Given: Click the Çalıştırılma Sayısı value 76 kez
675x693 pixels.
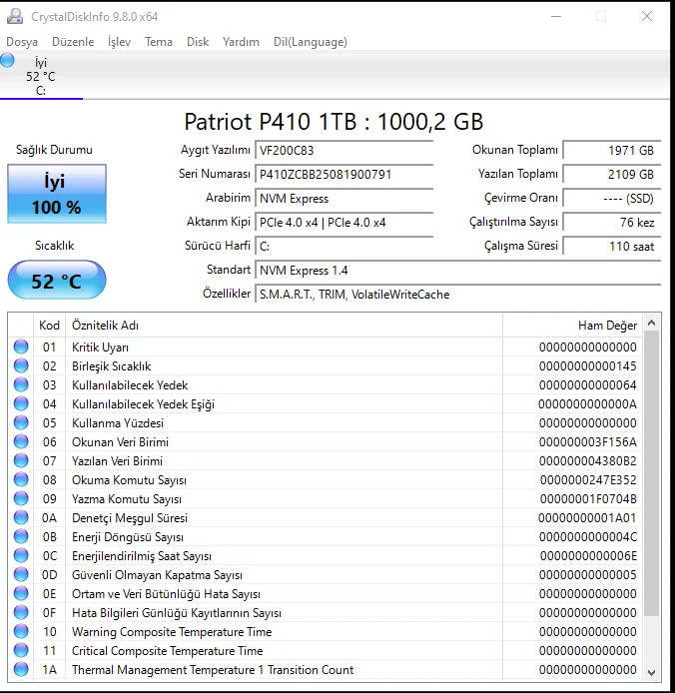Looking at the screenshot, I should [x=612, y=223].
